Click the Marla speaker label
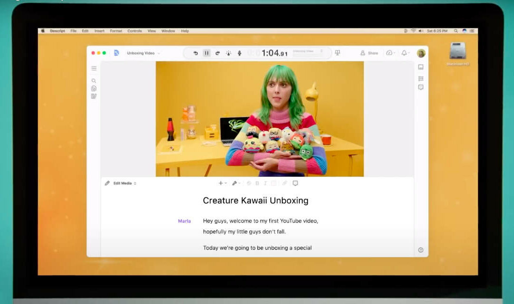 [184, 221]
